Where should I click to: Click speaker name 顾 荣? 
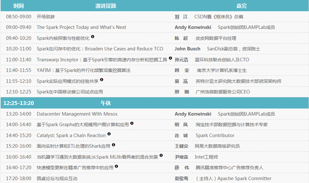pos(182,70)
